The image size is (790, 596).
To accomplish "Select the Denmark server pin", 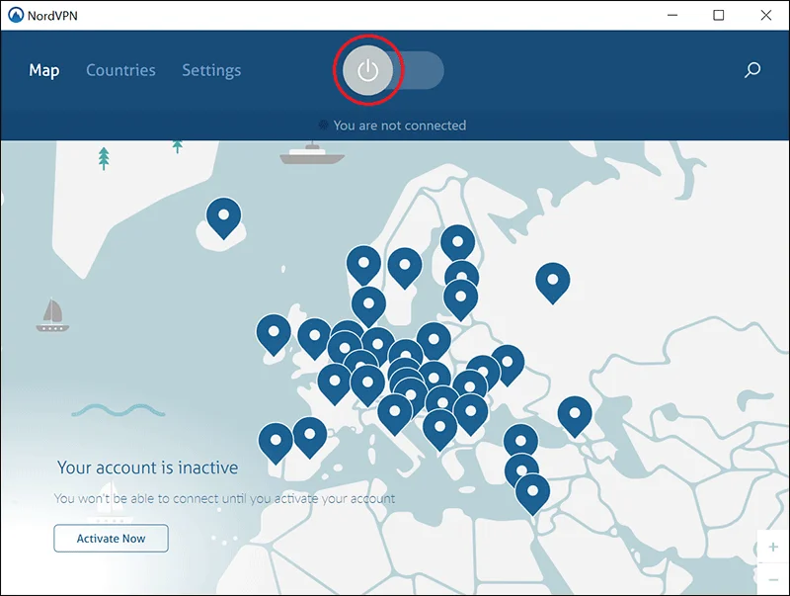I will click(368, 306).
